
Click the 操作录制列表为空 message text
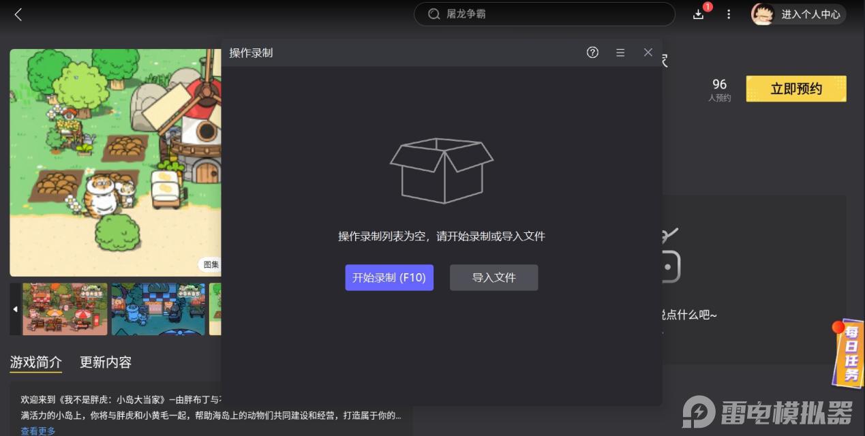442,236
